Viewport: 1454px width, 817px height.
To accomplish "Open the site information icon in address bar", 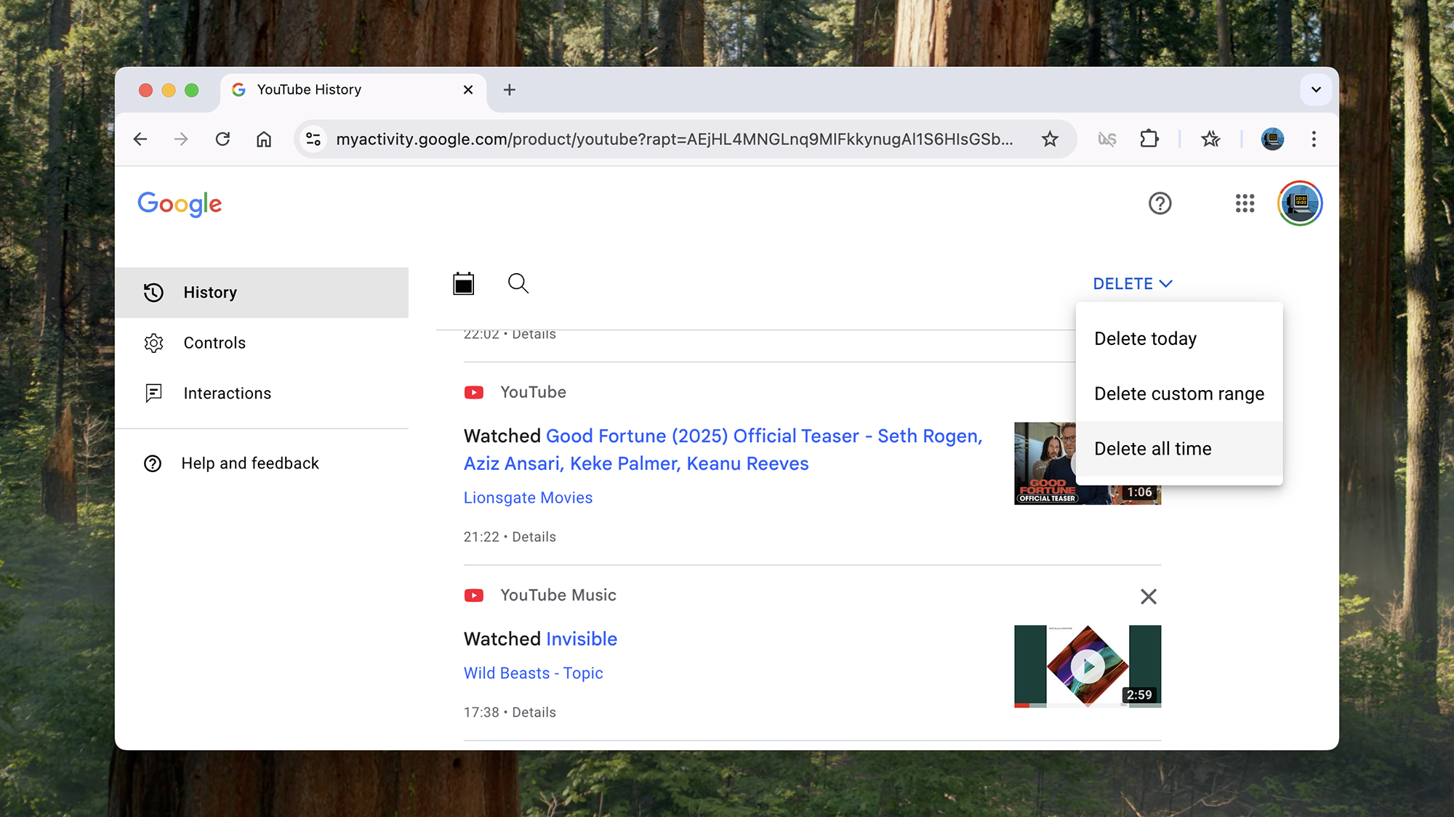I will pos(313,139).
